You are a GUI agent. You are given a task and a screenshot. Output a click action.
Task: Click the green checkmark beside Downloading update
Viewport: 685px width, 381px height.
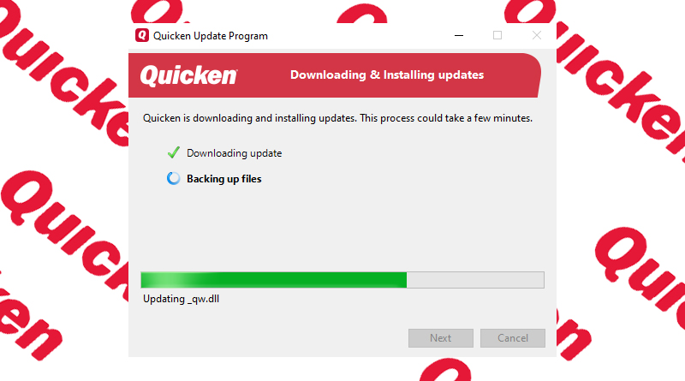click(x=174, y=152)
